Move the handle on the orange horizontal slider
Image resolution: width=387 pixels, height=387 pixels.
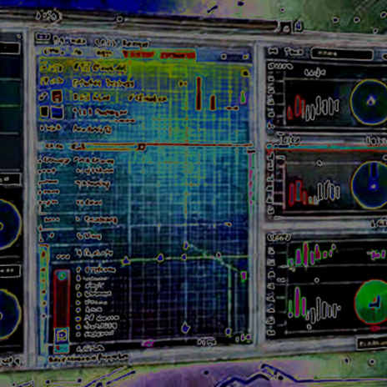tap(142, 147)
